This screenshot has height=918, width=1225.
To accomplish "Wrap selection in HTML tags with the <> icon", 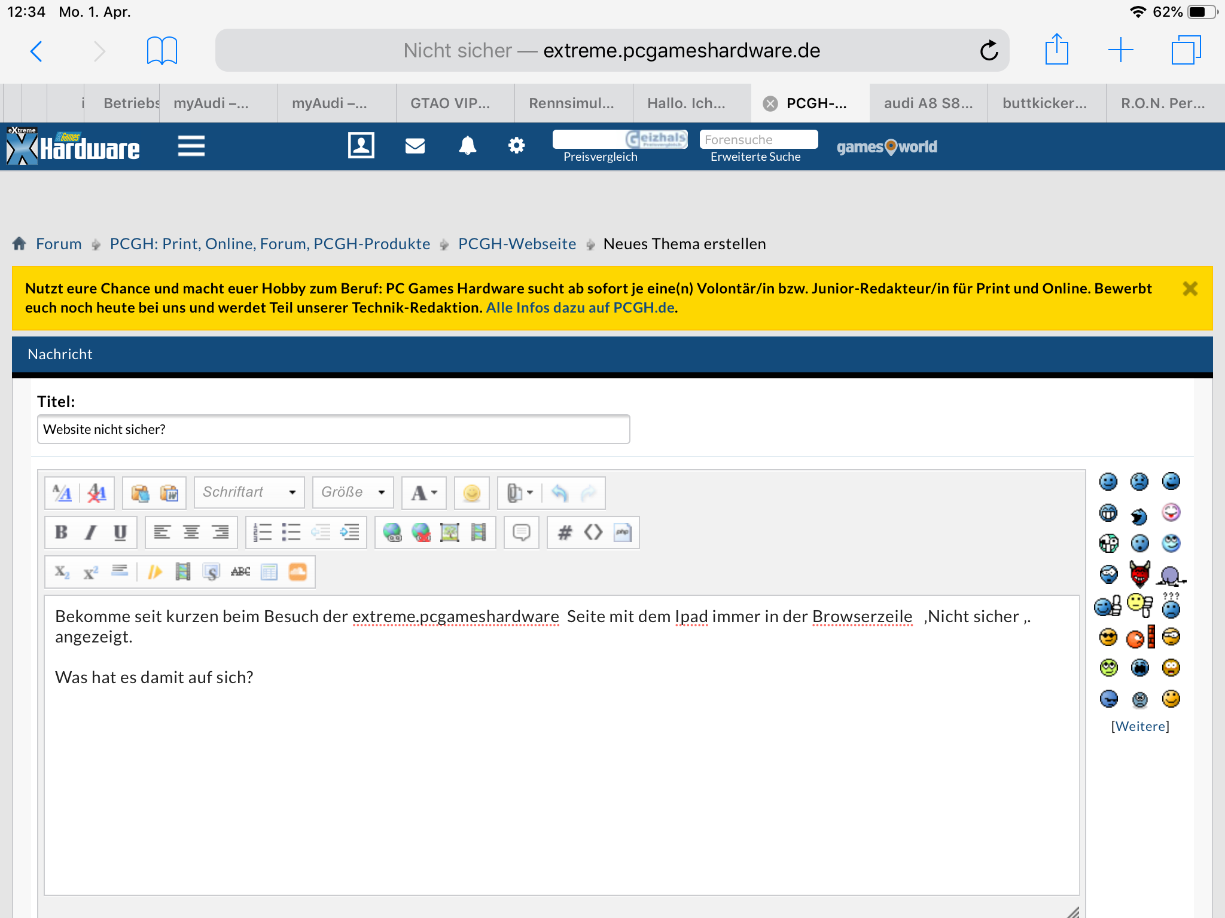I will [593, 533].
